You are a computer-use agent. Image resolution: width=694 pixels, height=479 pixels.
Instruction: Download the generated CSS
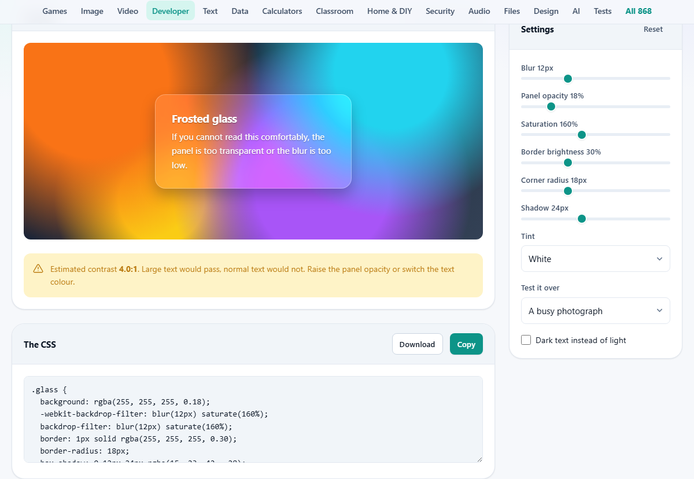point(417,344)
